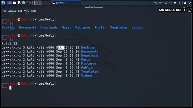Open the Actions menu
The width and height of the screenshot is (193, 108).
12,11
